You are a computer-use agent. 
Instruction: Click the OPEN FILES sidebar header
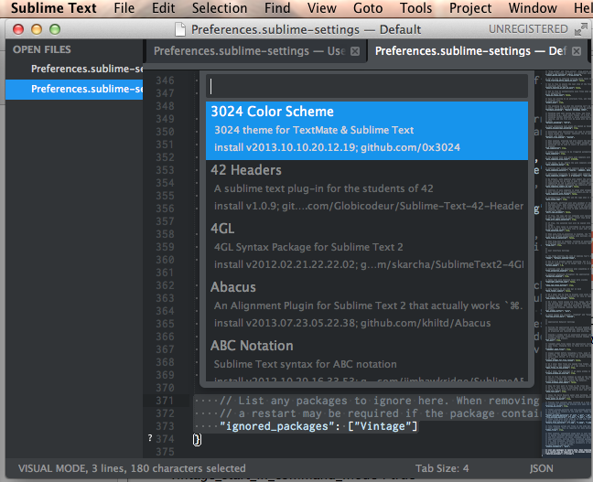point(41,49)
